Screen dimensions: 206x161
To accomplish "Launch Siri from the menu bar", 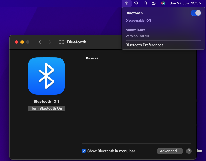I will [x=163, y=3].
